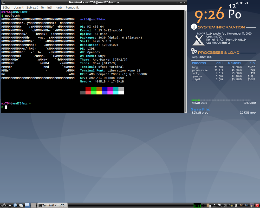The image size is (260, 208).
Task: Click the show desktop windows icon
Action: point(21,205)
